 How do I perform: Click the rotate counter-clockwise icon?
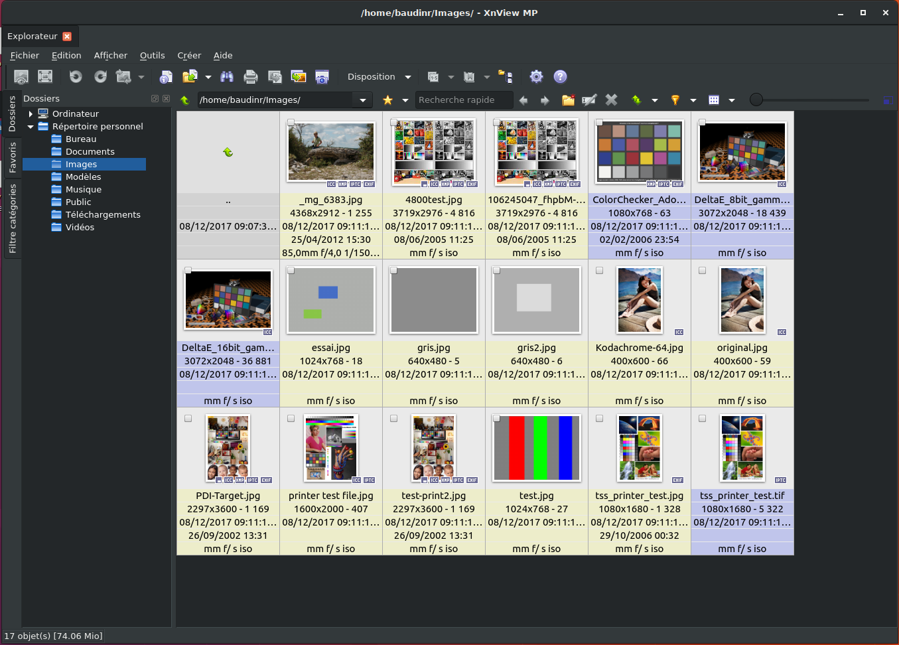point(76,77)
